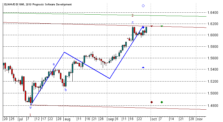223x122 pixels.
Task: Click date label '17' on time axis
Action: 44,119
